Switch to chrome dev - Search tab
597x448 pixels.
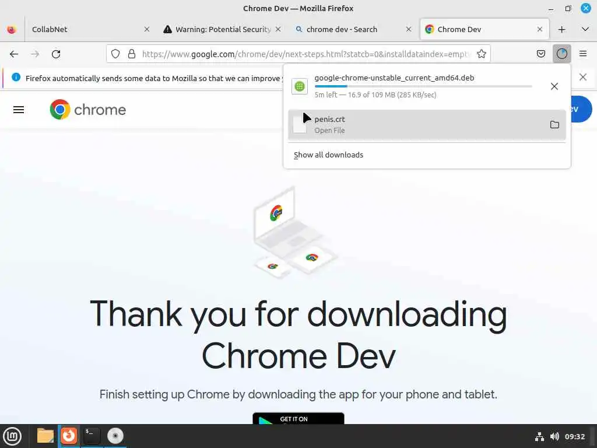click(353, 29)
